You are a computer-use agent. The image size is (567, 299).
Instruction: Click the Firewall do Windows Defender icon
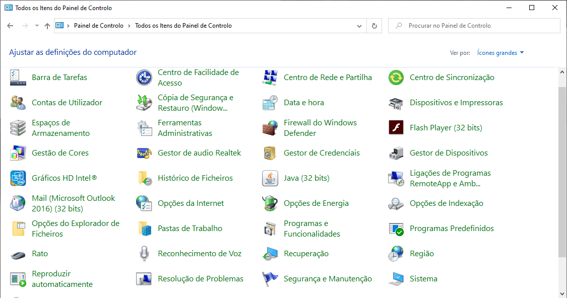270,128
